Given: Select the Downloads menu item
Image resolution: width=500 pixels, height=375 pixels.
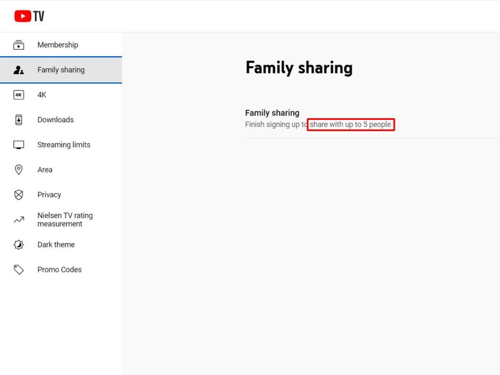Looking at the screenshot, I should (x=55, y=120).
